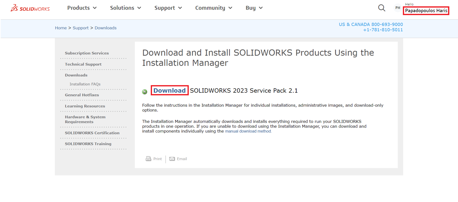Open the manual download method link

248,131
